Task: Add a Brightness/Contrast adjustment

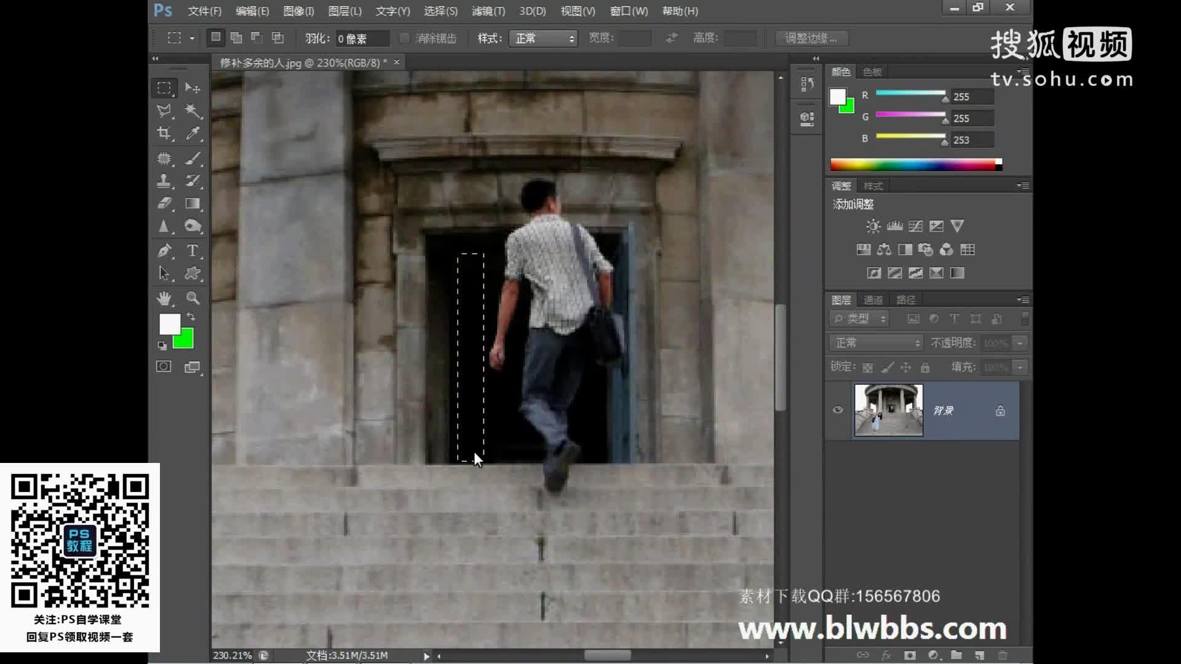Action: click(x=873, y=226)
